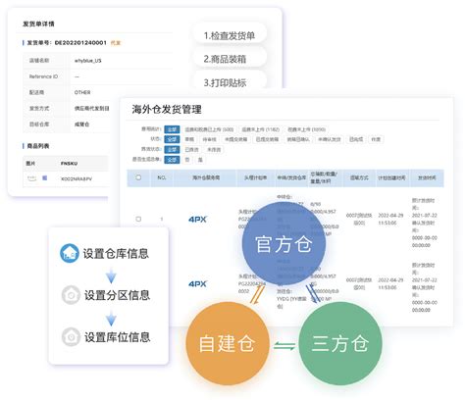Select the orange 自建仓 circle
The image size is (465, 400).
(x=228, y=343)
